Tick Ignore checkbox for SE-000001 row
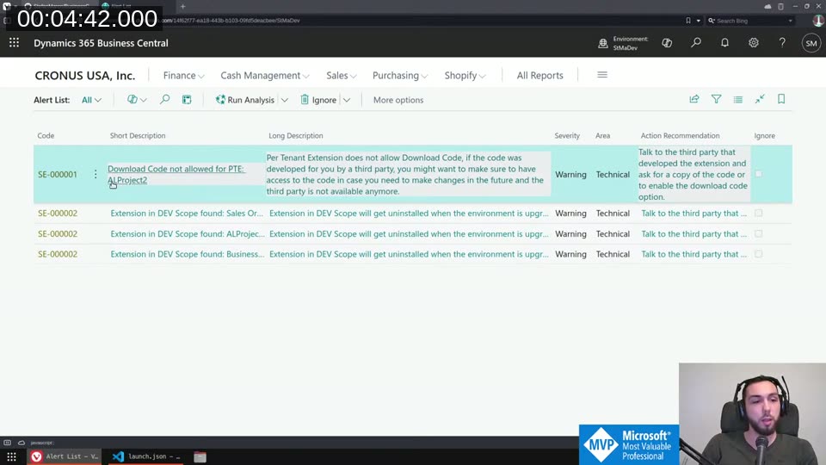Viewport: 826px width, 465px height. [x=758, y=174]
